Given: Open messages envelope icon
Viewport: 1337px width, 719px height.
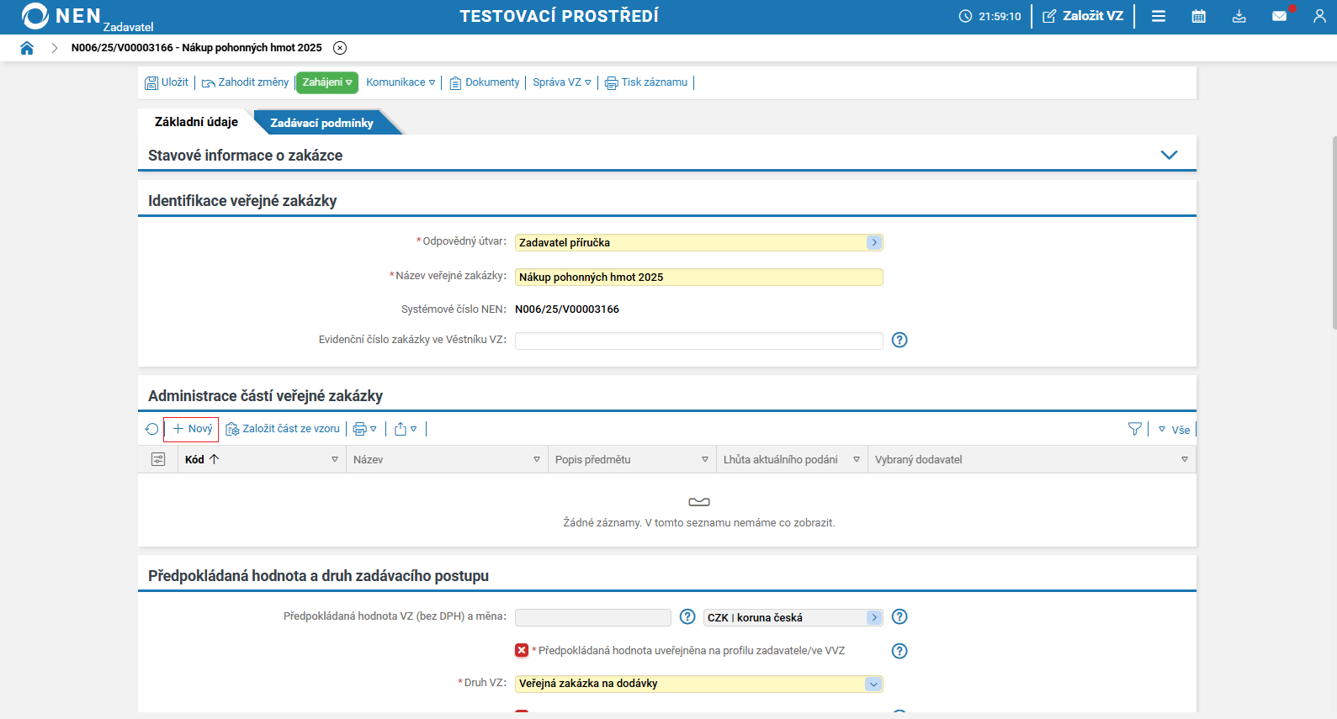Looking at the screenshot, I should 1279,16.
